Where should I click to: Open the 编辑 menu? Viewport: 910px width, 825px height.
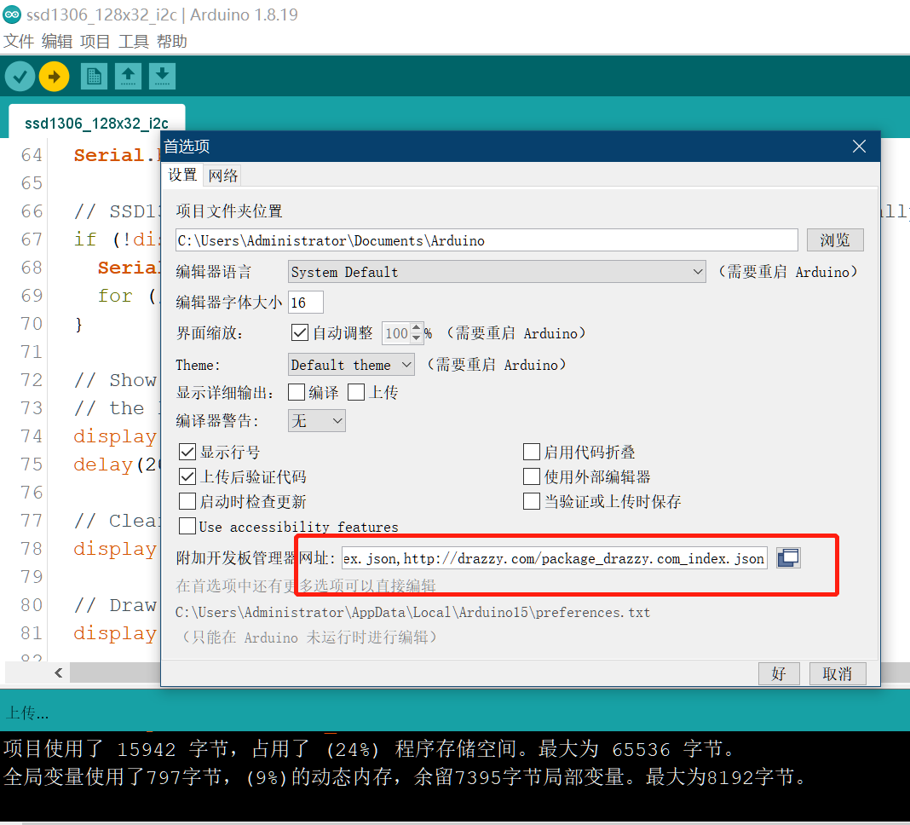tap(57, 41)
